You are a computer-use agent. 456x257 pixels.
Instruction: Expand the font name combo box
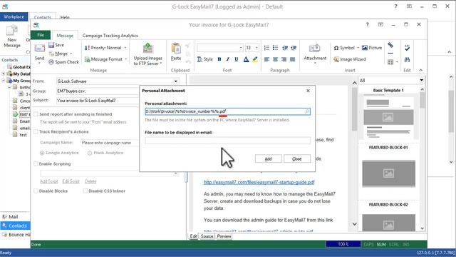[x=241, y=48]
